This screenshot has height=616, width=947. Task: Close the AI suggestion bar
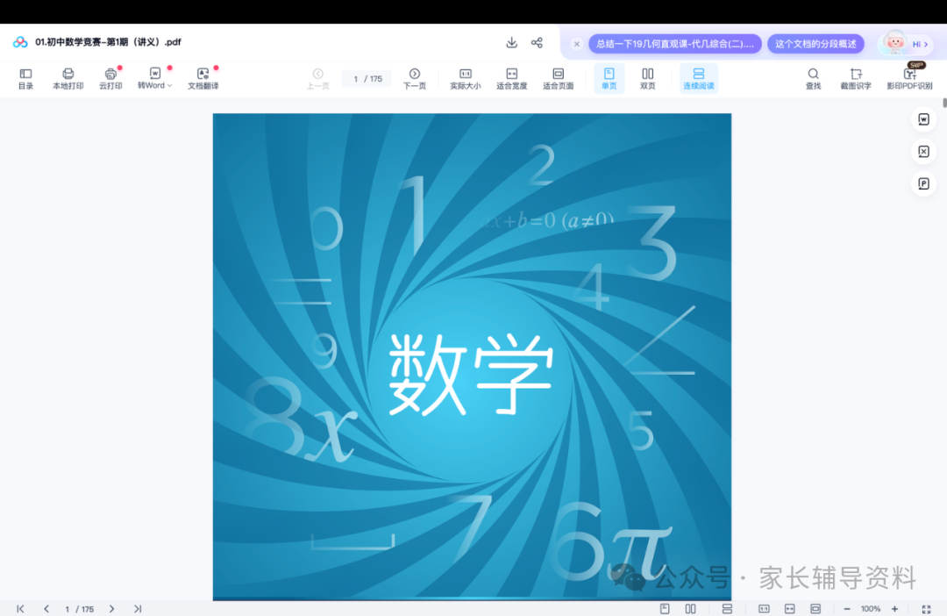coord(577,44)
